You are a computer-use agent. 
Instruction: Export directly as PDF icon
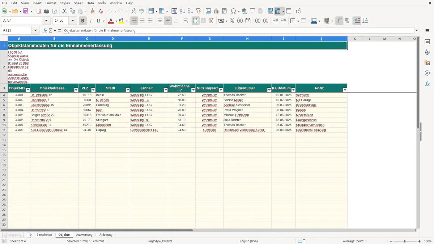(39, 11)
